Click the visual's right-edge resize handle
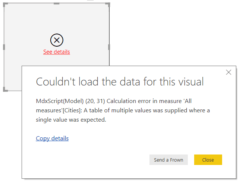This screenshot has height=181, width=240. (x=109, y=47)
